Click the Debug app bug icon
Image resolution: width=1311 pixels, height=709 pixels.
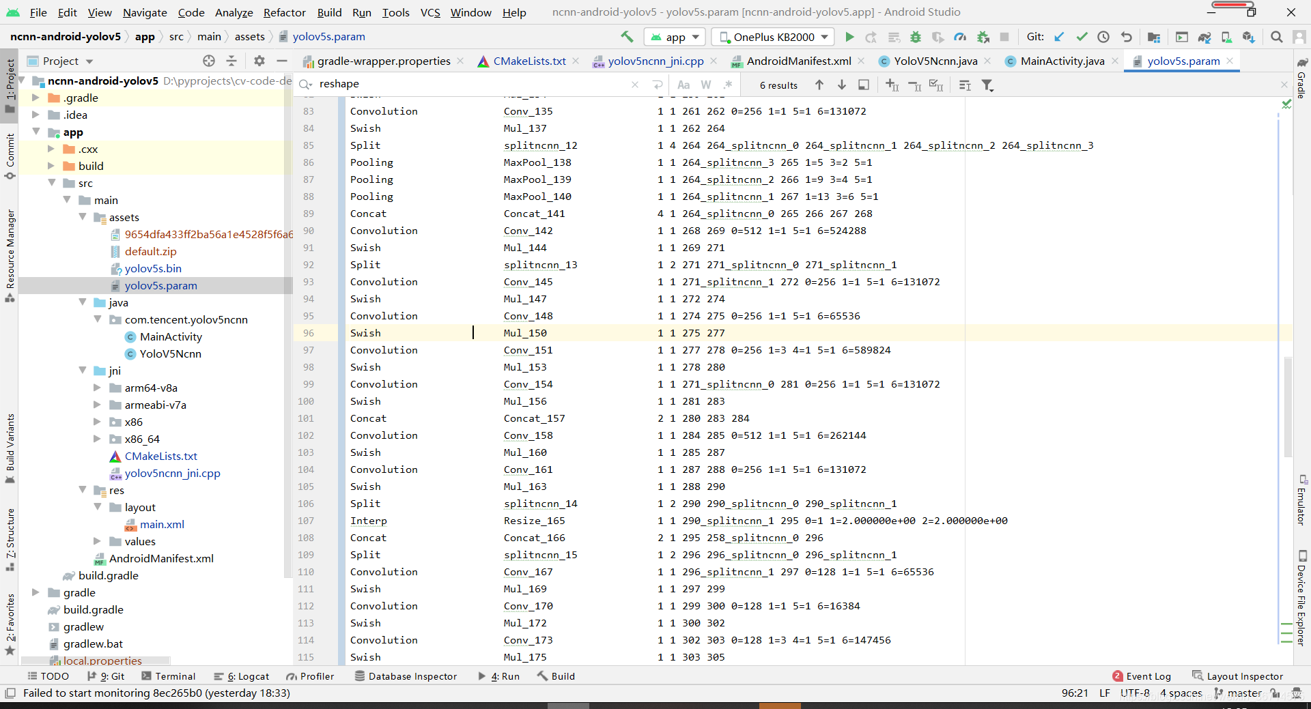click(916, 37)
